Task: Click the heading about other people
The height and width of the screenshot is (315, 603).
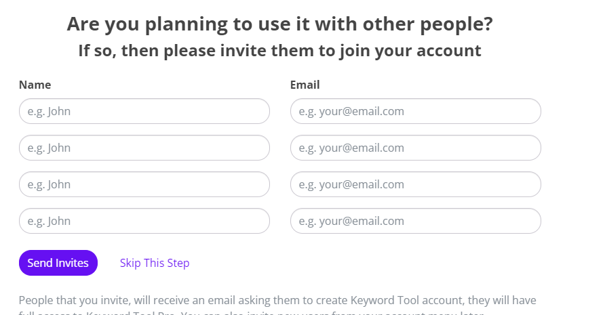Action: pyautogui.click(x=280, y=24)
